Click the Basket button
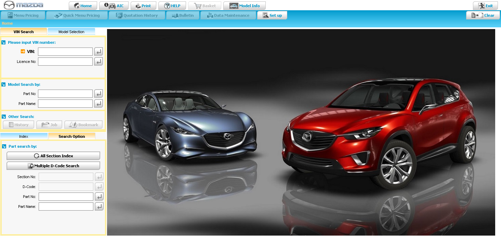 205,6
